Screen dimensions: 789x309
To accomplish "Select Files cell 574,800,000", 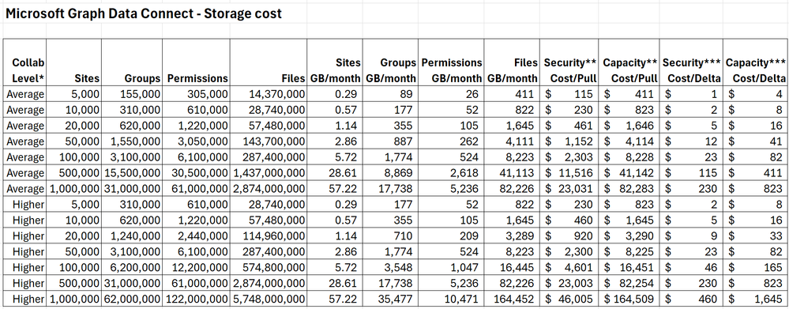I will pyautogui.click(x=269, y=268).
